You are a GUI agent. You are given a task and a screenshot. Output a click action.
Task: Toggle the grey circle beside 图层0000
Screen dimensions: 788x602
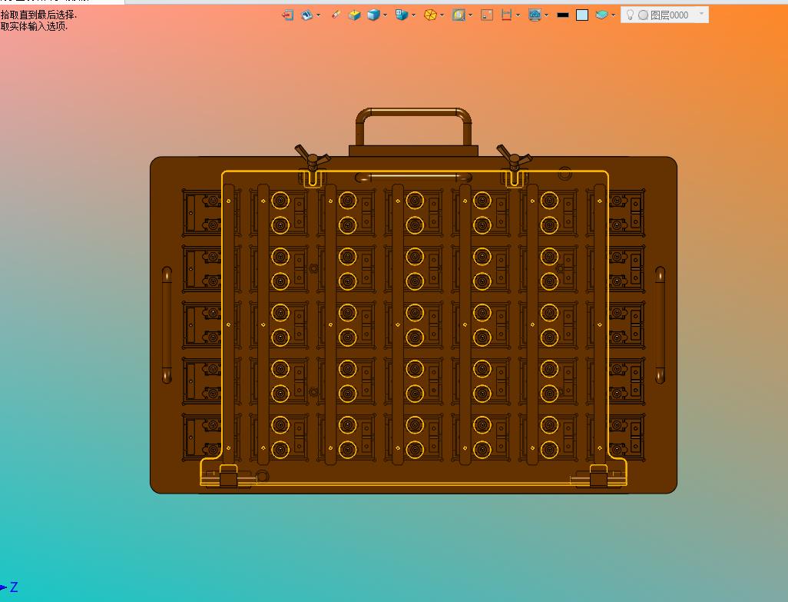[x=644, y=15]
